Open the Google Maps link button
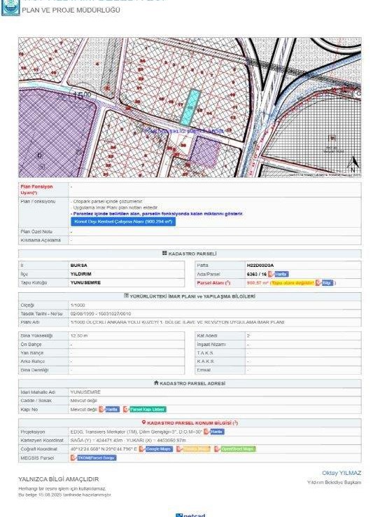 point(159,449)
